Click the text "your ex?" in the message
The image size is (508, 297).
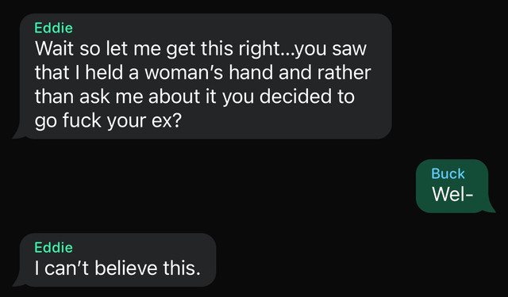click(x=144, y=121)
